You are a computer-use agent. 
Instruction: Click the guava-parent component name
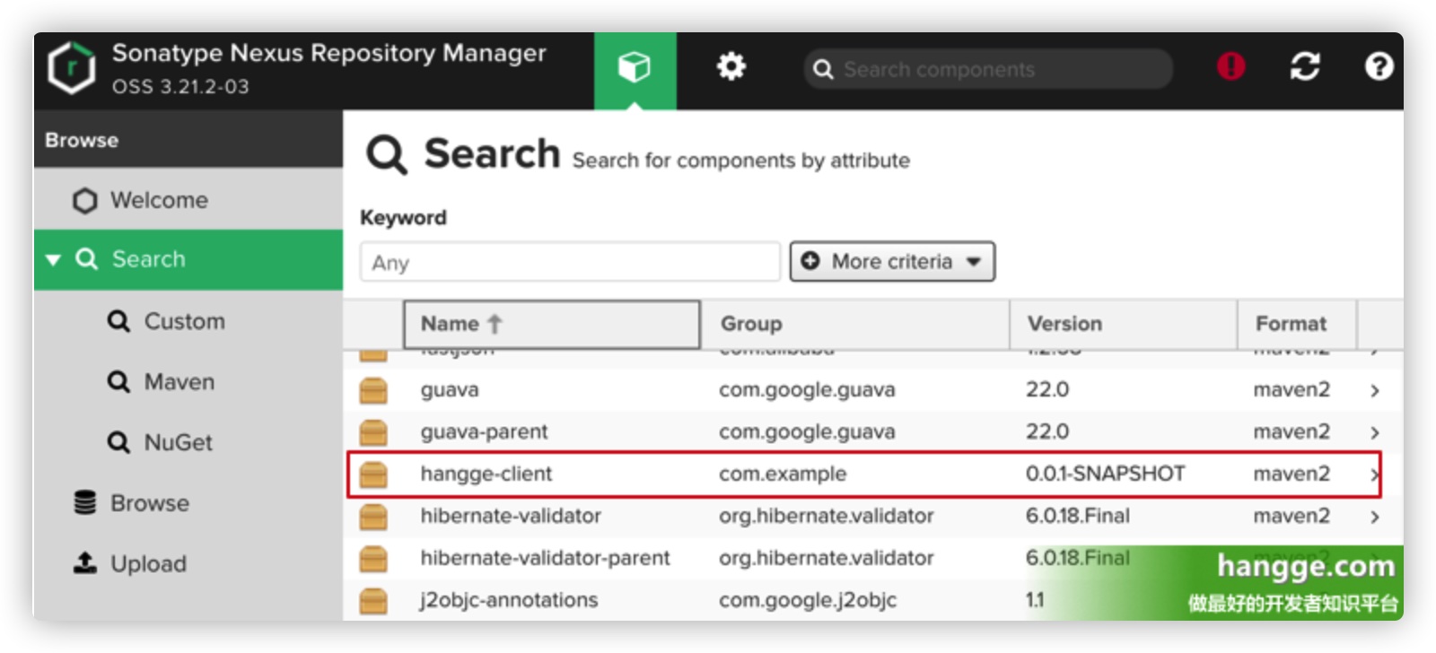[x=484, y=432]
